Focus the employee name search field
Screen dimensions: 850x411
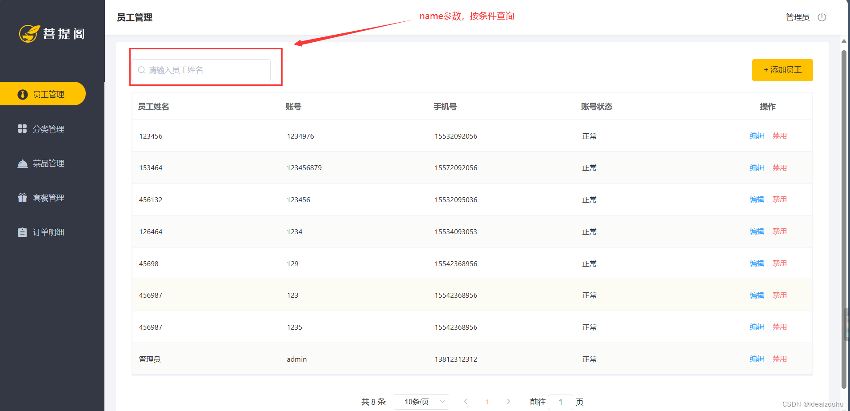(201, 70)
